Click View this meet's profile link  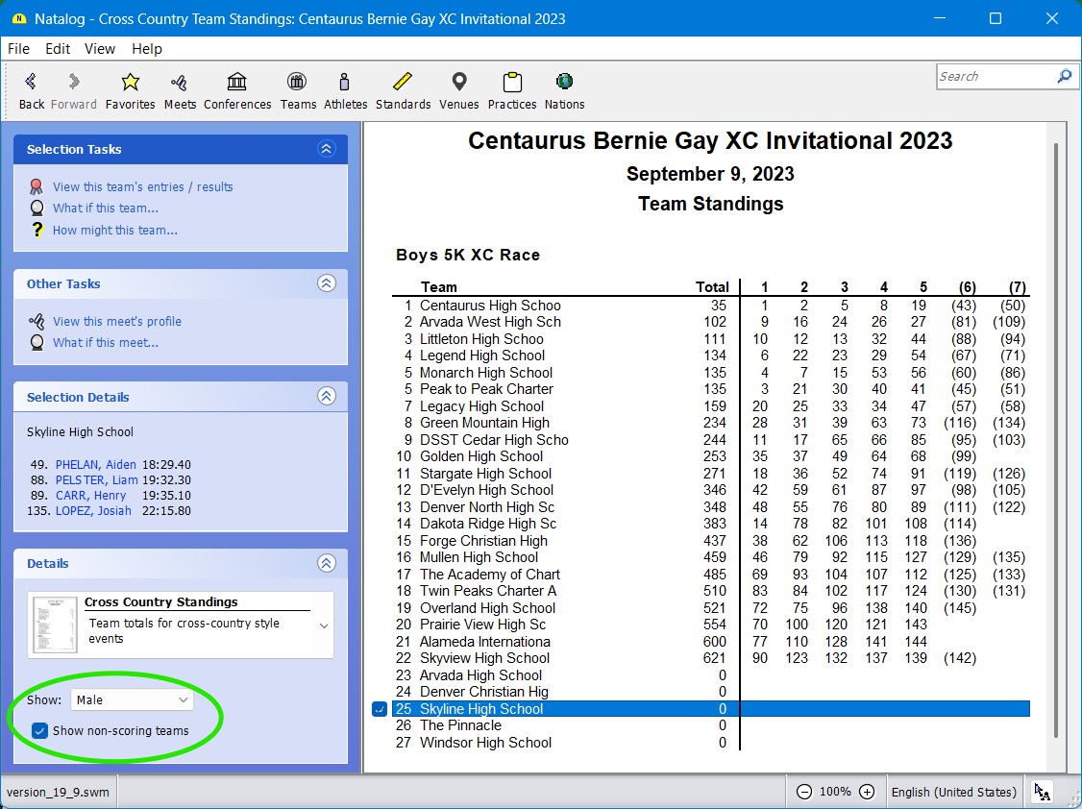[x=117, y=322]
